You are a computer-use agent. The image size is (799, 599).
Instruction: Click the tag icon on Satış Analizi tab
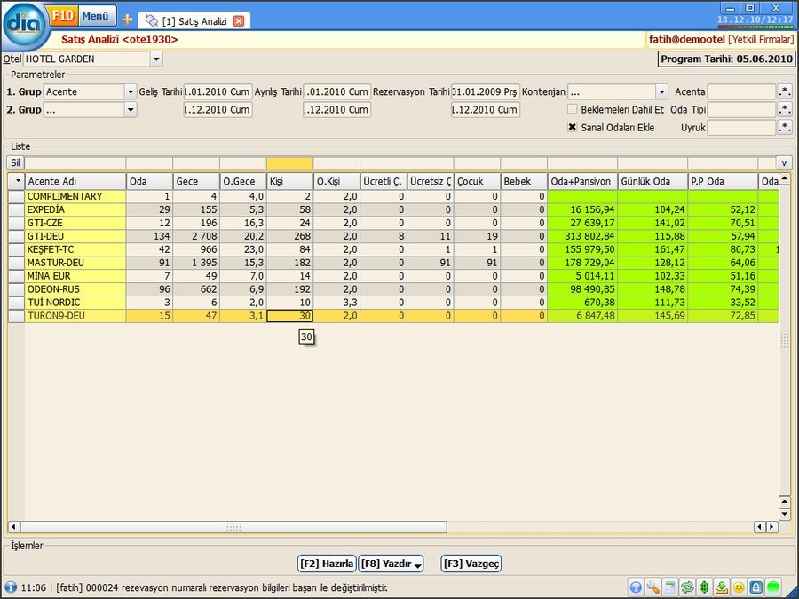[151, 20]
